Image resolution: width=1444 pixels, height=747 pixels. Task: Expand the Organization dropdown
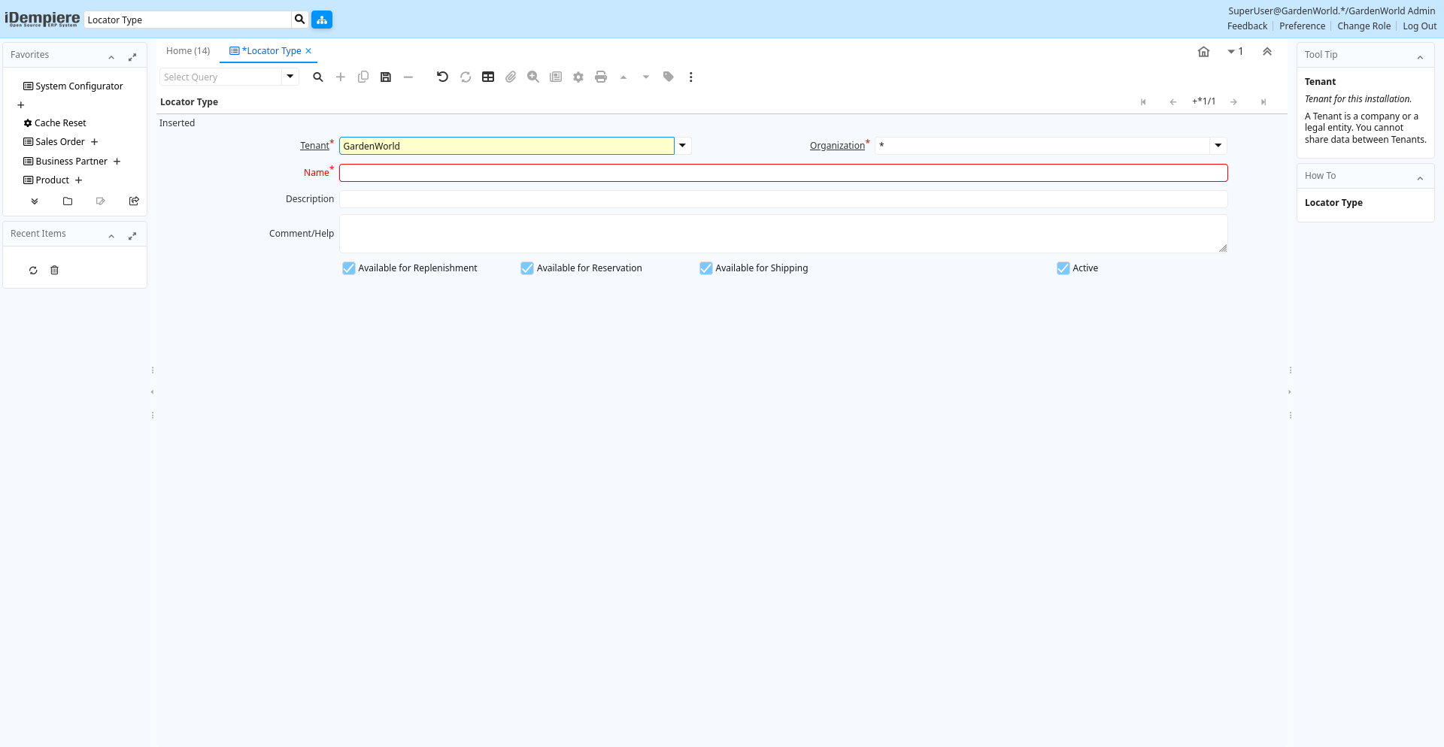(1218, 146)
